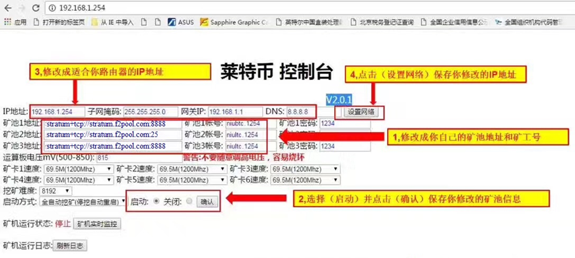Click the browser back arrow
Viewport: 575px width, 258px height.
click(8, 7)
